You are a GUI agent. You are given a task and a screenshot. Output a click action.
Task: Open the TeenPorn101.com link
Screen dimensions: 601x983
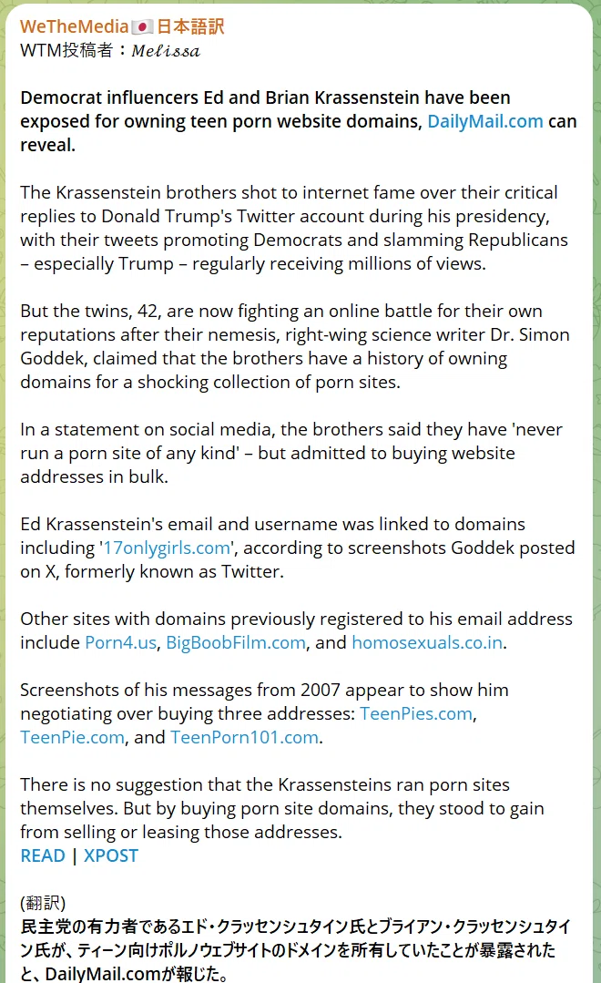tap(244, 737)
